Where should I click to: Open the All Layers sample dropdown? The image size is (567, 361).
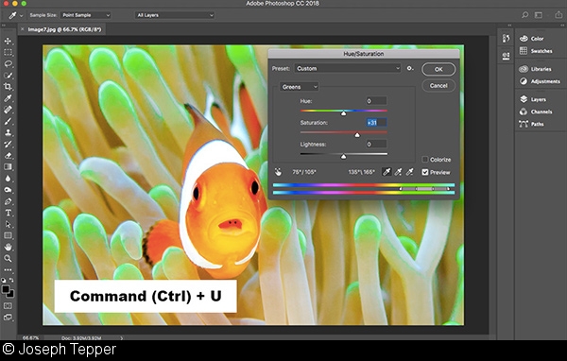point(175,15)
